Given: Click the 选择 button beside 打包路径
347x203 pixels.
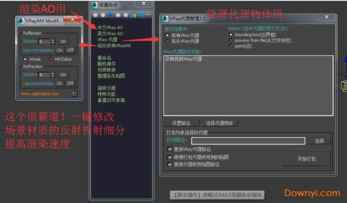Looking at the screenshot, I should click(x=319, y=141).
